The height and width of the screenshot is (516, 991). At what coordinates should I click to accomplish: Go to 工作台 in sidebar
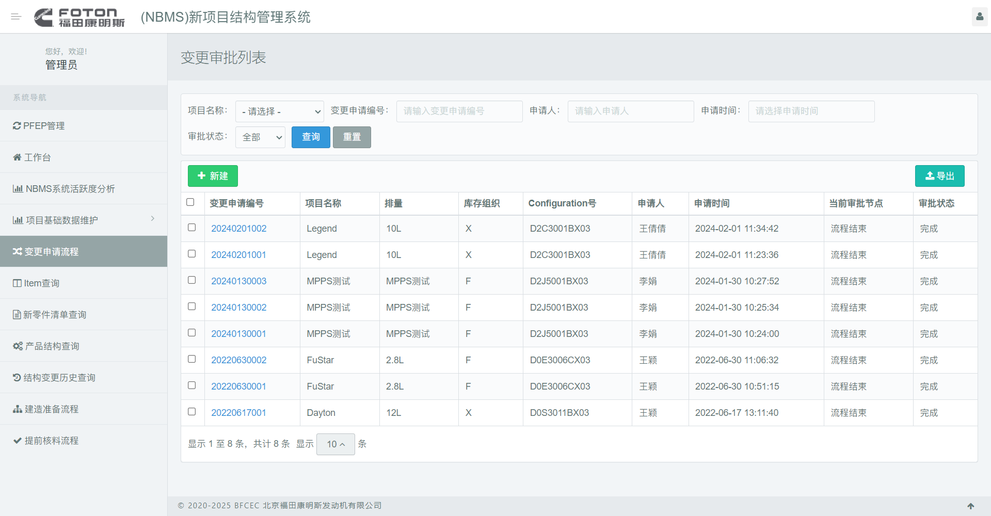84,157
